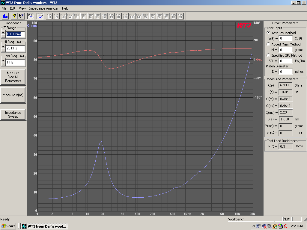Raise Hi Freq Limit with the up arrow
Image resolution: width=307 pixels, height=230 pixels.
click(x=3, y=46)
